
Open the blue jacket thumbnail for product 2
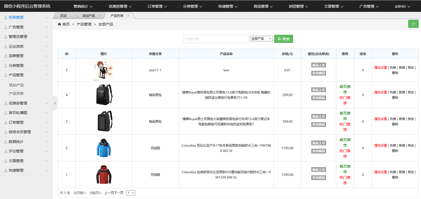pos(104,148)
